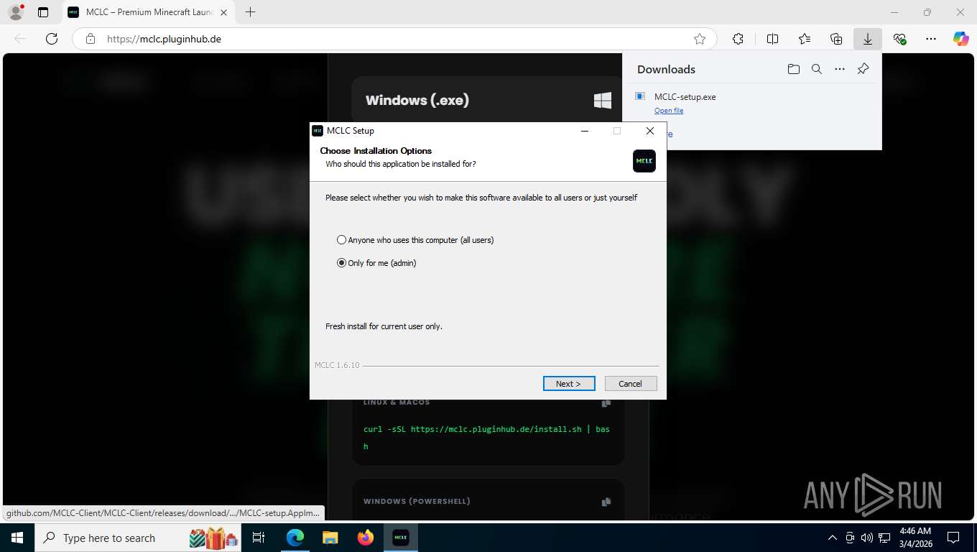Close the MCLC browser tab
Image resolution: width=977 pixels, height=552 pixels.
(223, 12)
